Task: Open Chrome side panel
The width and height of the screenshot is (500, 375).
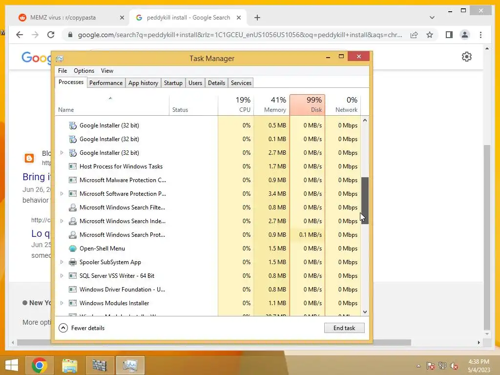Action: [449, 35]
